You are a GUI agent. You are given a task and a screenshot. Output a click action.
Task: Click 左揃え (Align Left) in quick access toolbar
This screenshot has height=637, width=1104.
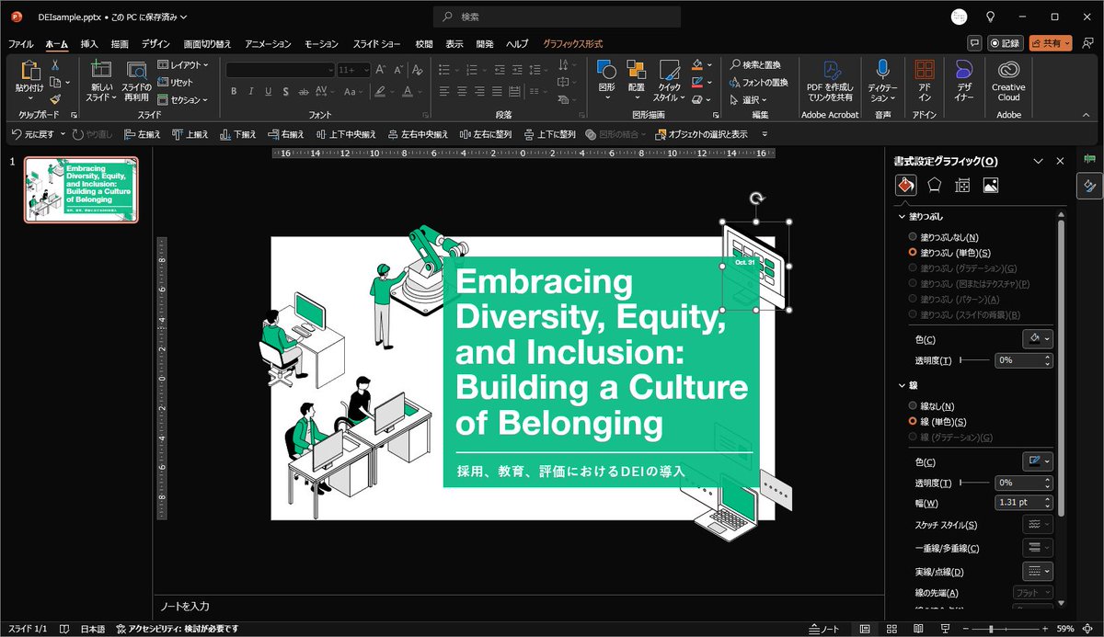tap(142, 134)
